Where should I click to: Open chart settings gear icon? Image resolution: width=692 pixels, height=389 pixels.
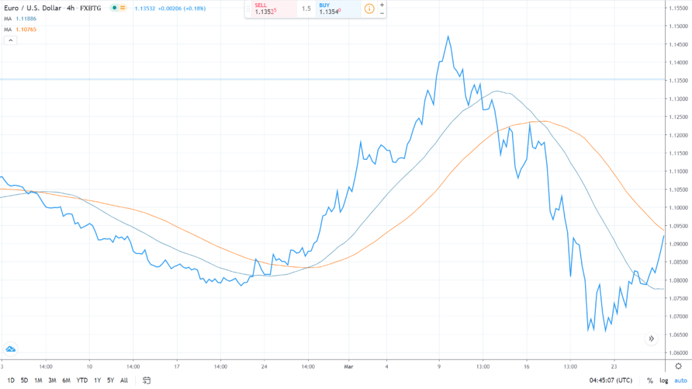[x=679, y=366]
